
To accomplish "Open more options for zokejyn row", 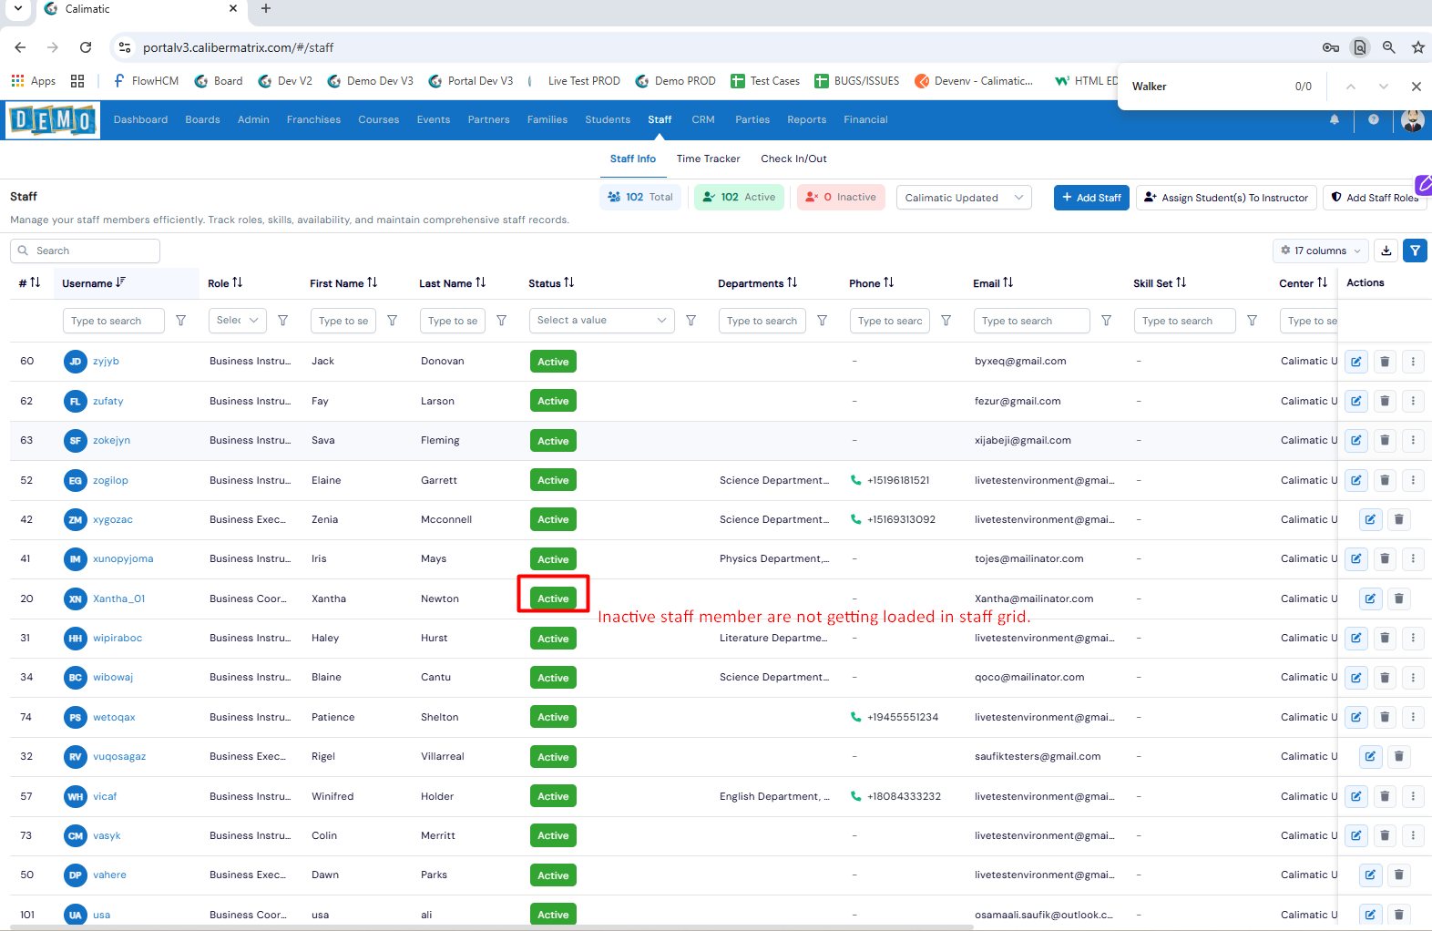I will coord(1413,441).
